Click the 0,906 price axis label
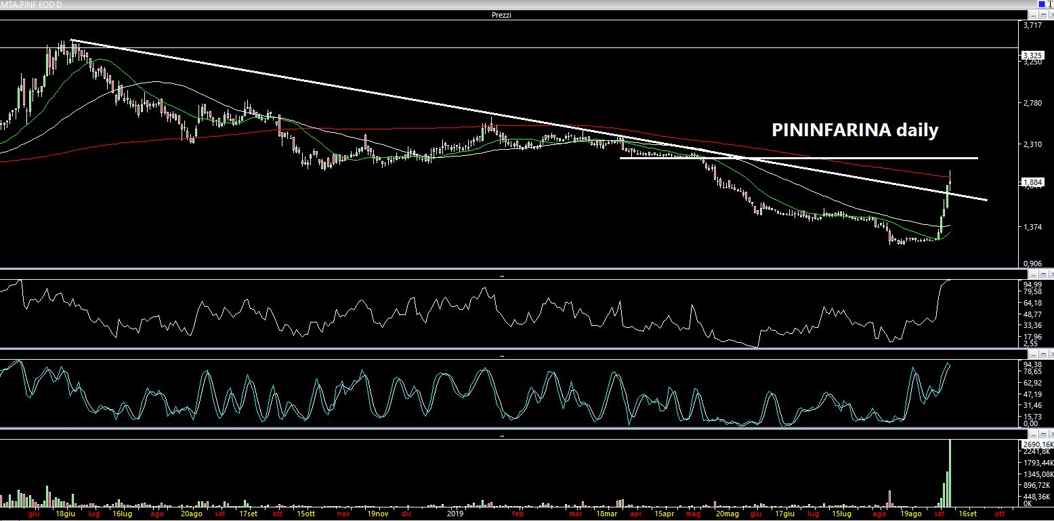The width and height of the screenshot is (1054, 521). point(1033,264)
